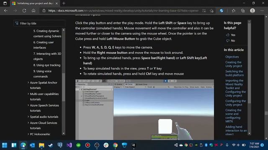Filter the table of contents by title
Viewport: 268px width, 150px height.
[x=39, y=23]
